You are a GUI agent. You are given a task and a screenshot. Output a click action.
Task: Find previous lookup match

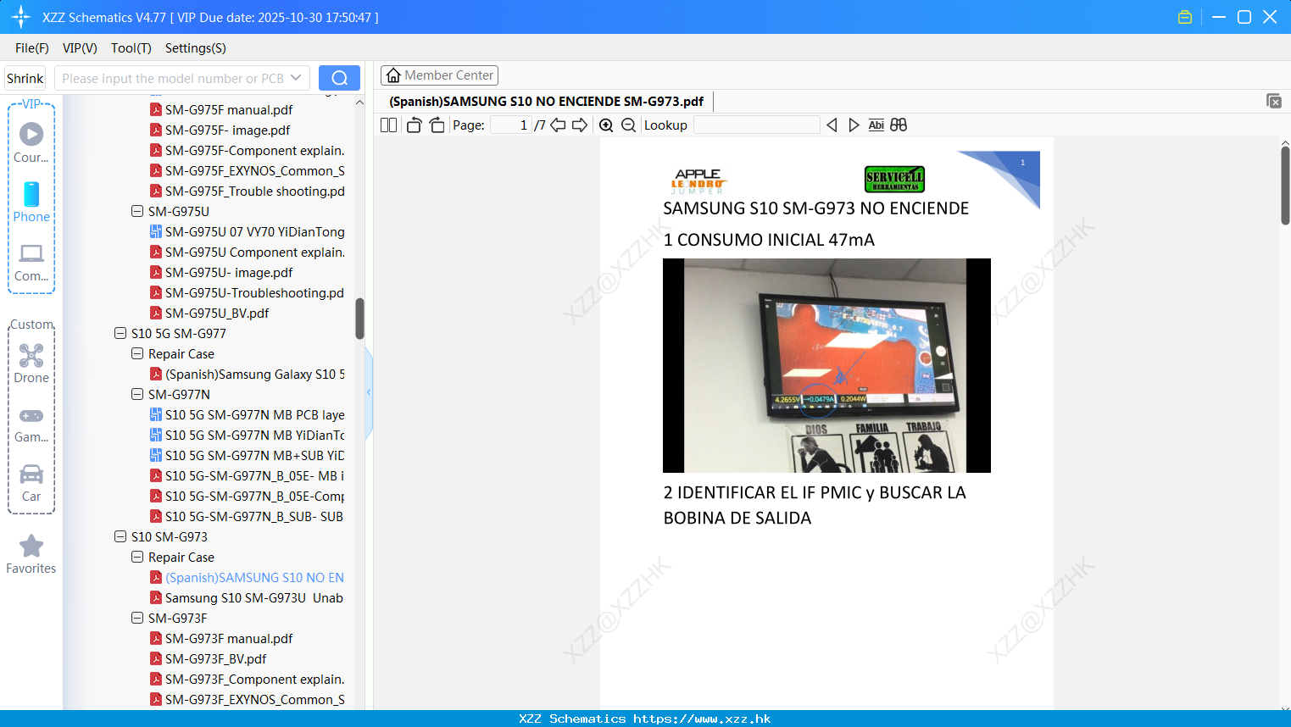pos(832,125)
